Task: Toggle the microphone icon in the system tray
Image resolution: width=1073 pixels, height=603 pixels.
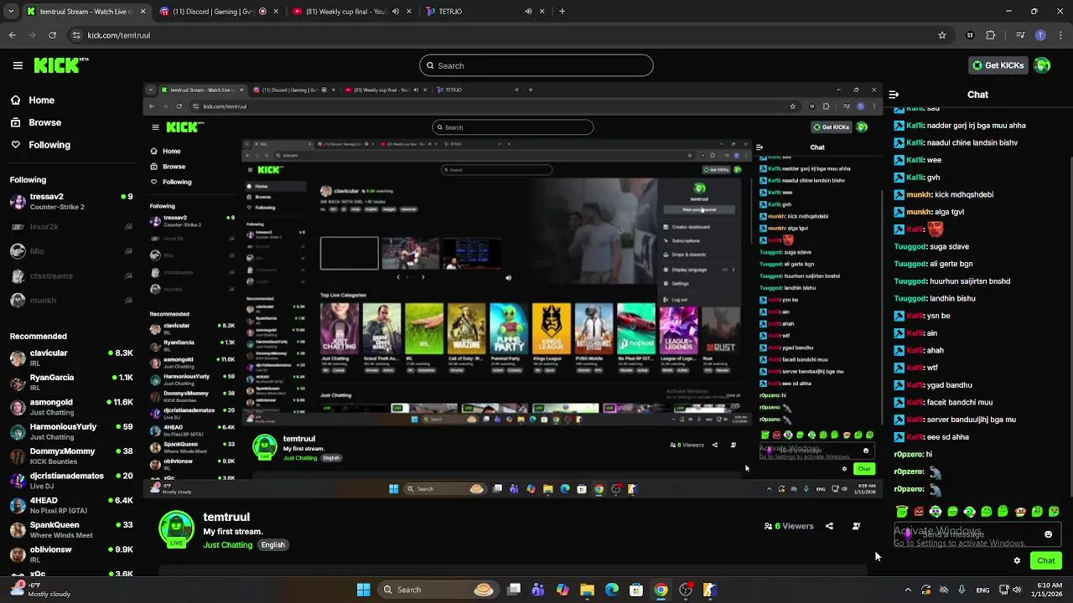Action: click(x=962, y=590)
